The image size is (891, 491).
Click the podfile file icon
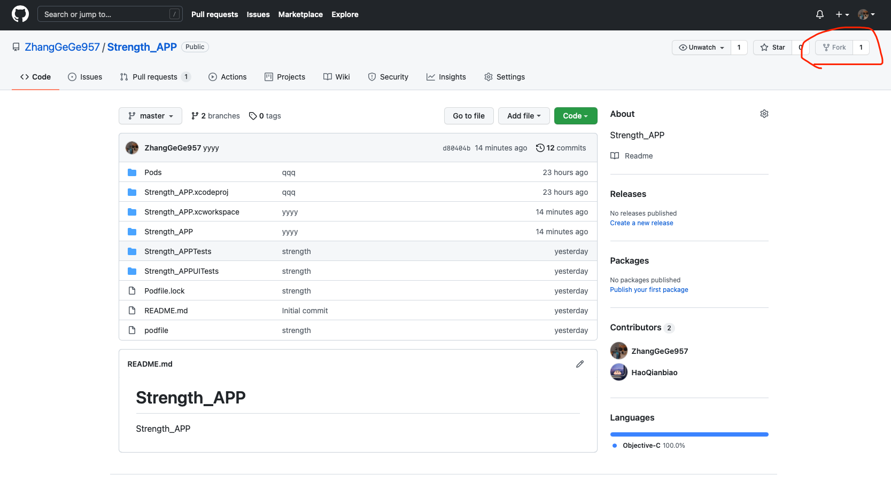[x=132, y=330]
